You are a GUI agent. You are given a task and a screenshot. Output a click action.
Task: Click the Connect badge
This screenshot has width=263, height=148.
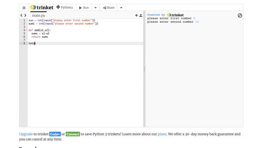[73, 134]
